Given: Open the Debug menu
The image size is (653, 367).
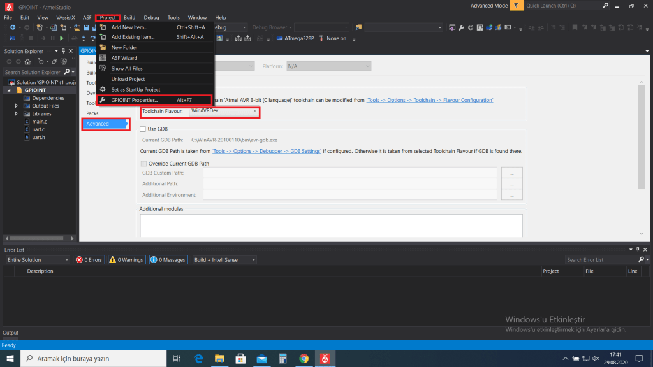Looking at the screenshot, I should pyautogui.click(x=151, y=17).
